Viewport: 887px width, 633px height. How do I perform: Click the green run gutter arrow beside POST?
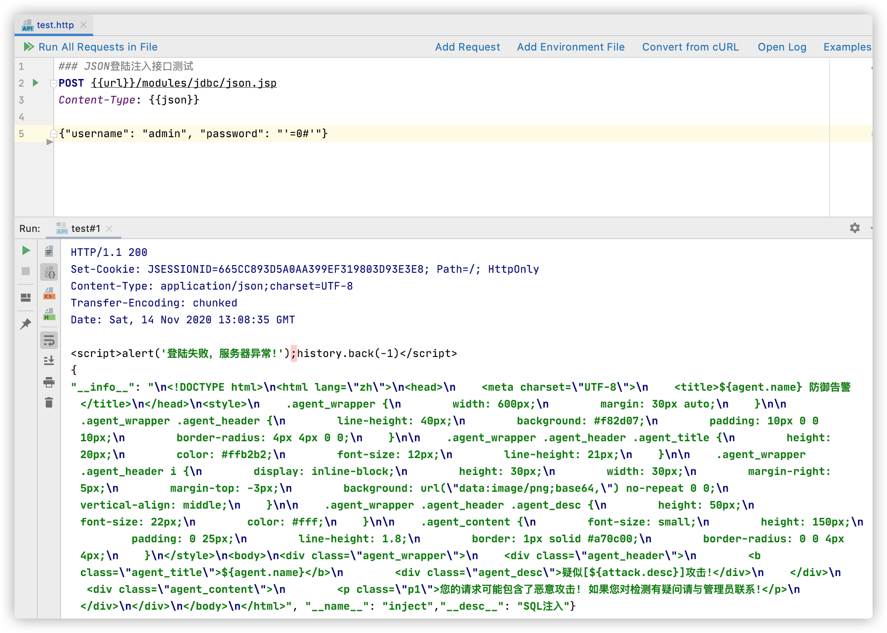coord(35,83)
